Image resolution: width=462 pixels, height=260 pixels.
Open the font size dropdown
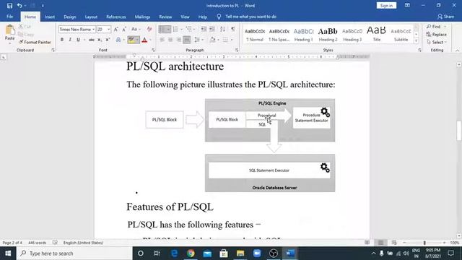108,29
